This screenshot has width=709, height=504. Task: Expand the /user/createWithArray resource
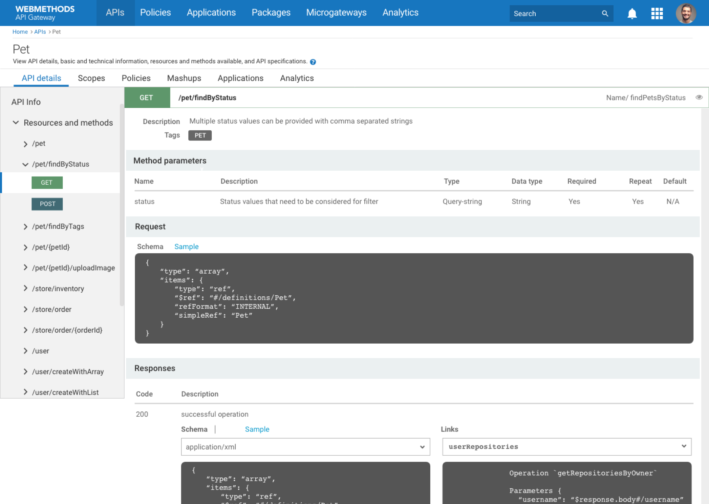(x=25, y=371)
